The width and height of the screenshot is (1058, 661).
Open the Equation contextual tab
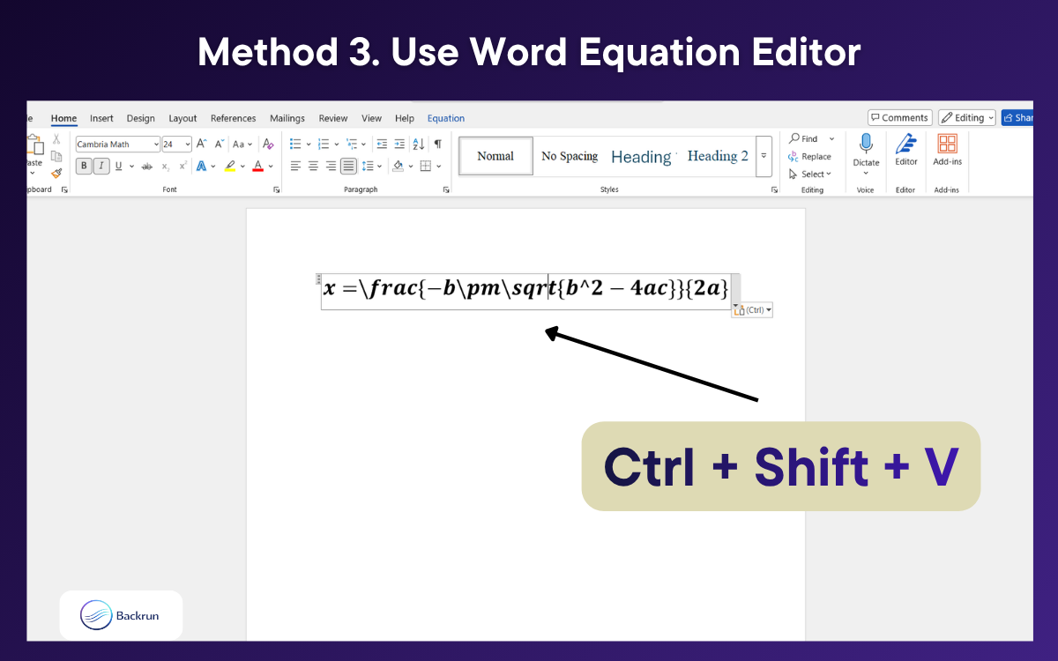tap(446, 118)
